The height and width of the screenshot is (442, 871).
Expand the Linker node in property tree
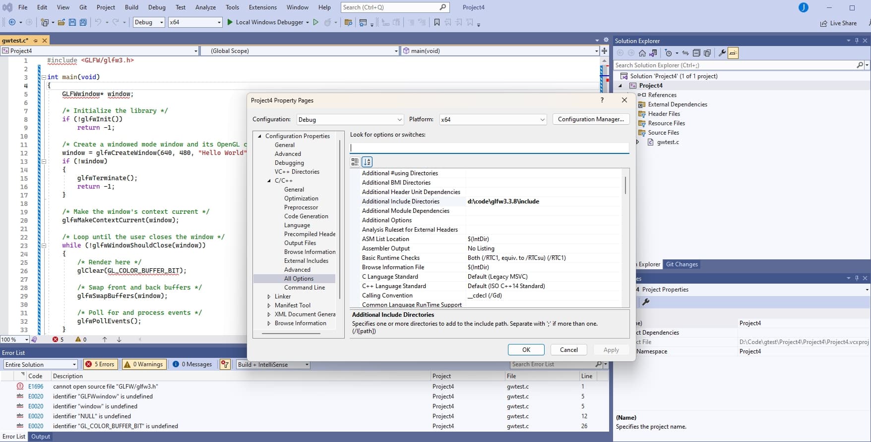(269, 296)
